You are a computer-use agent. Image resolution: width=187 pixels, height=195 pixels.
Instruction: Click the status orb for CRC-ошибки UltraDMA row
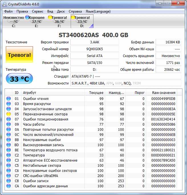(x=9, y=176)
